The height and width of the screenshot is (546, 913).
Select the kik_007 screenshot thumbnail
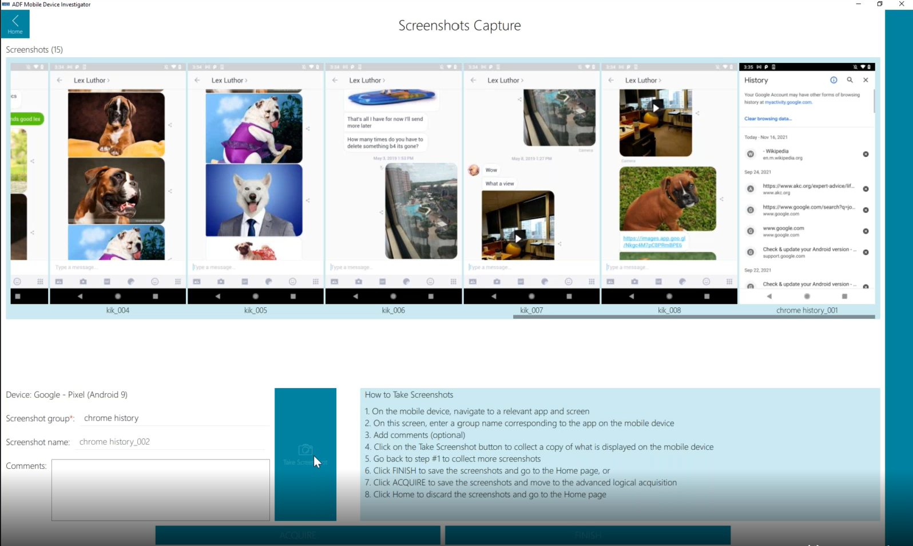[x=531, y=183]
